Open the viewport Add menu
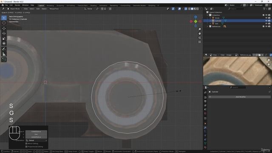 click(38, 8)
